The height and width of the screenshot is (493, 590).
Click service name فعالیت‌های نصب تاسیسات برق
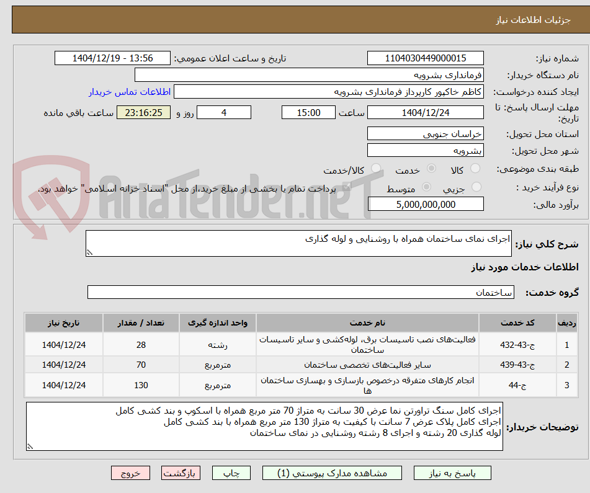367,344
